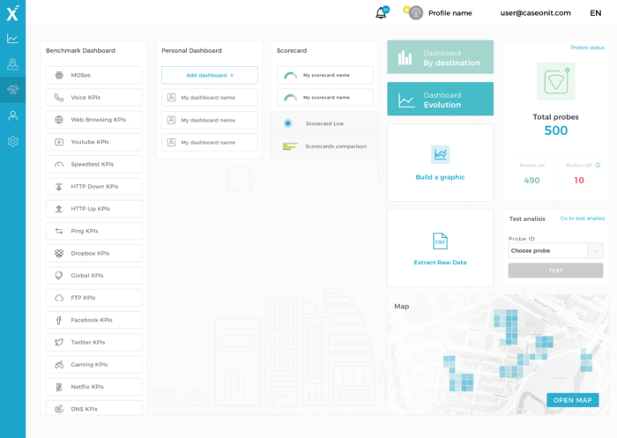This screenshot has height=438, width=617.
Task: Click the line chart icon in sidebar
Action: click(x=12, y=39)
